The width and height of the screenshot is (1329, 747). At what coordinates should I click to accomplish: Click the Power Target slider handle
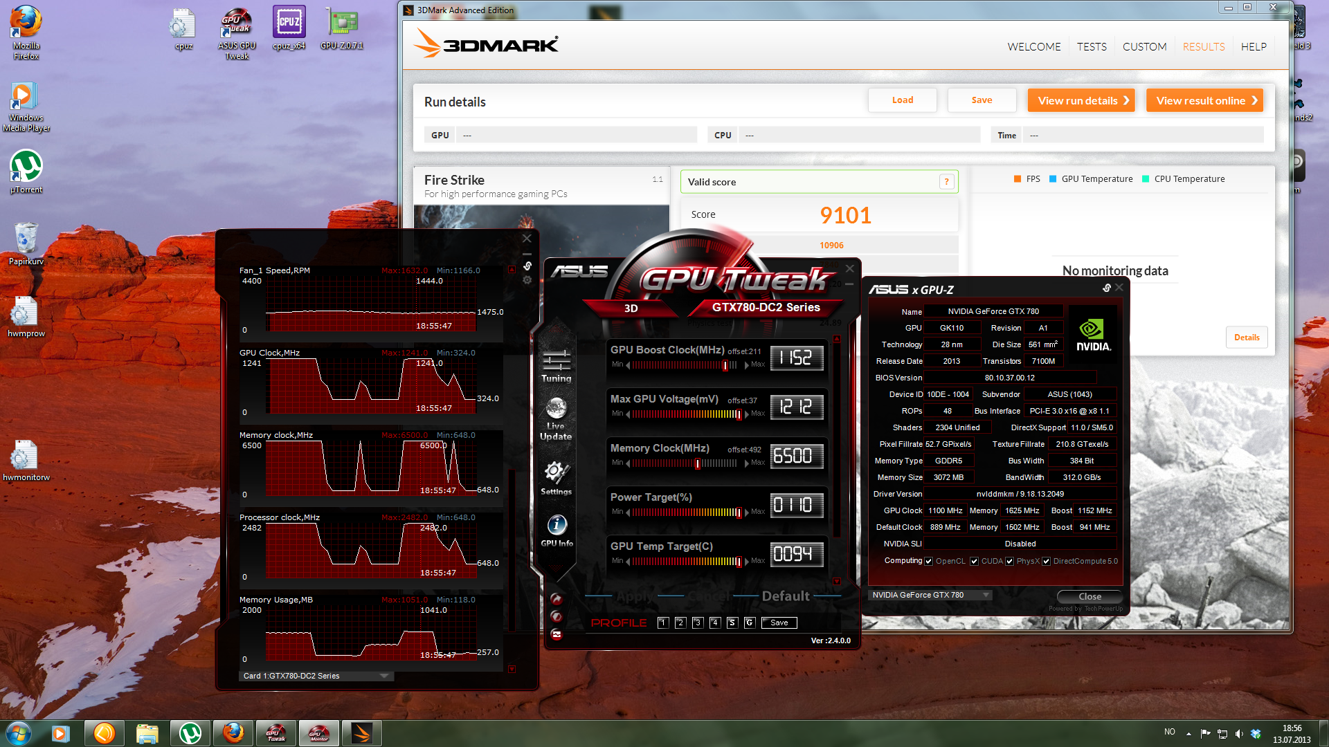(x=739, y=513)
